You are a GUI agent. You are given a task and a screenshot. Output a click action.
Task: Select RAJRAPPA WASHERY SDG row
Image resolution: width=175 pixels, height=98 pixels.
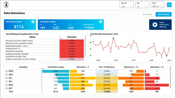(x=45, y=57)
